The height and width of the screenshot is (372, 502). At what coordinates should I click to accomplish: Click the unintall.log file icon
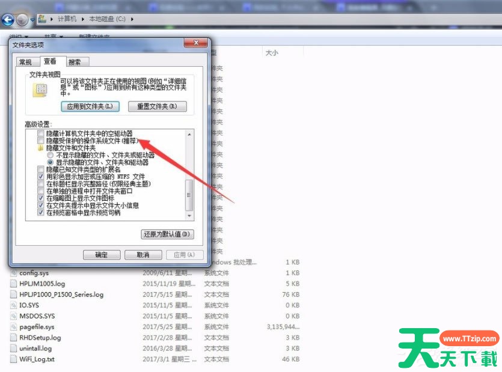click(x=13, y=349)
